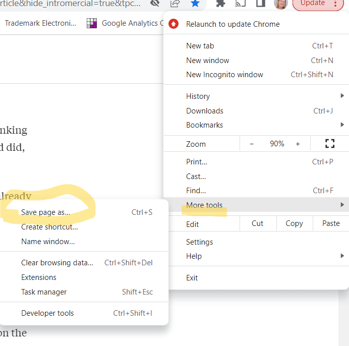Choose New Incognito window
349x346 pixels.
(224, 74)
